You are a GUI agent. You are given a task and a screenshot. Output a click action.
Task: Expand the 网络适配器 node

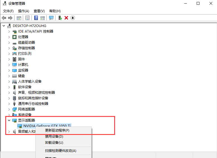pos(9,109)
